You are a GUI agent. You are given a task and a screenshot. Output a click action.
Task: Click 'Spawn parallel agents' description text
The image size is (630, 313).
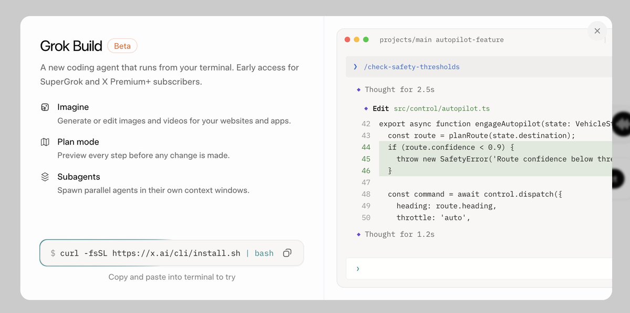tap(153, 190)
